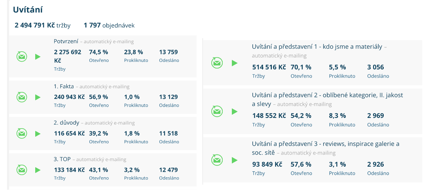Open the 1. Fakta campaign title
The width and height of the screenshot is (427, 193).
(x=64, y=86)
